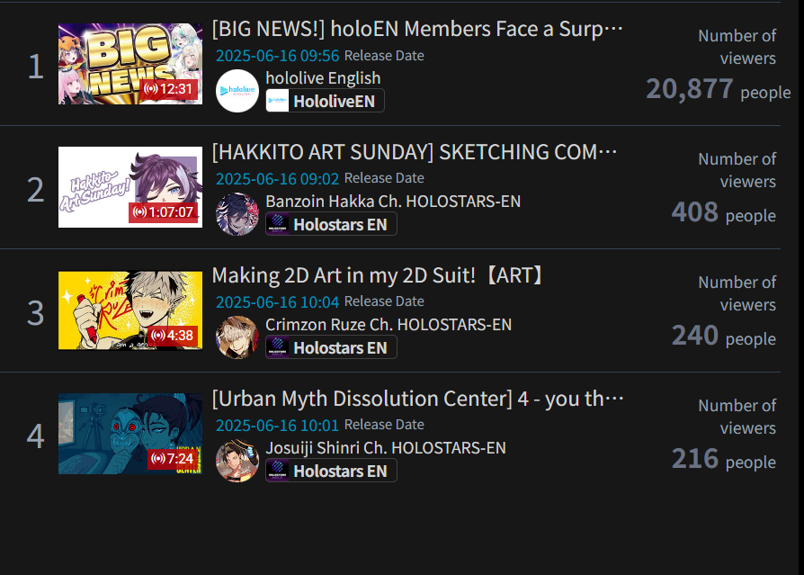The width and height of the screenshot is (804, 575).
Task: Open '[Urban Myth Dissolution Center] 4' title link
Action: coord(418,399)
